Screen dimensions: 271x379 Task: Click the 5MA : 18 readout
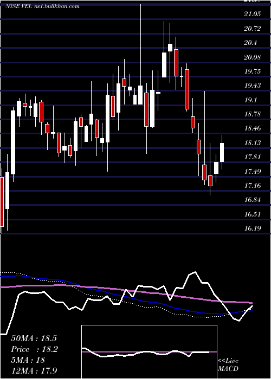click(x=28, y=360)
